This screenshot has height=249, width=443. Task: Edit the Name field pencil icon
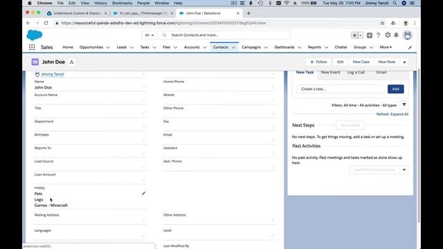(143, 87)
